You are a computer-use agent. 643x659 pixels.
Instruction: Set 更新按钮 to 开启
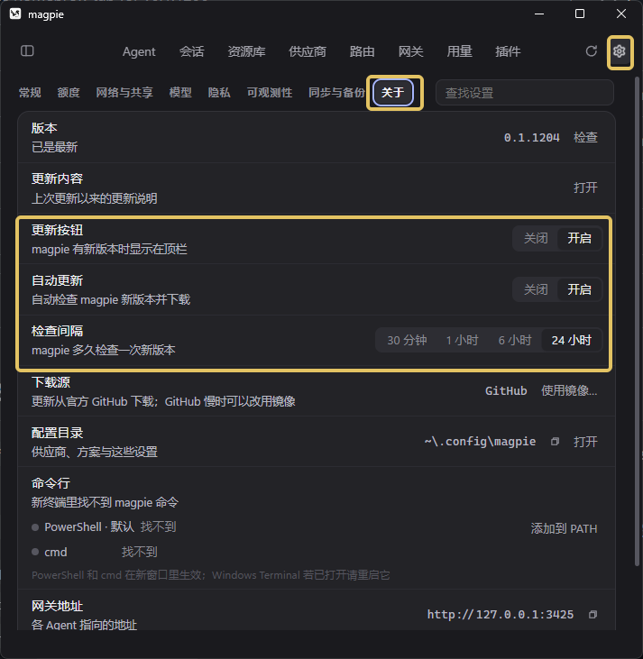[579, 239]
